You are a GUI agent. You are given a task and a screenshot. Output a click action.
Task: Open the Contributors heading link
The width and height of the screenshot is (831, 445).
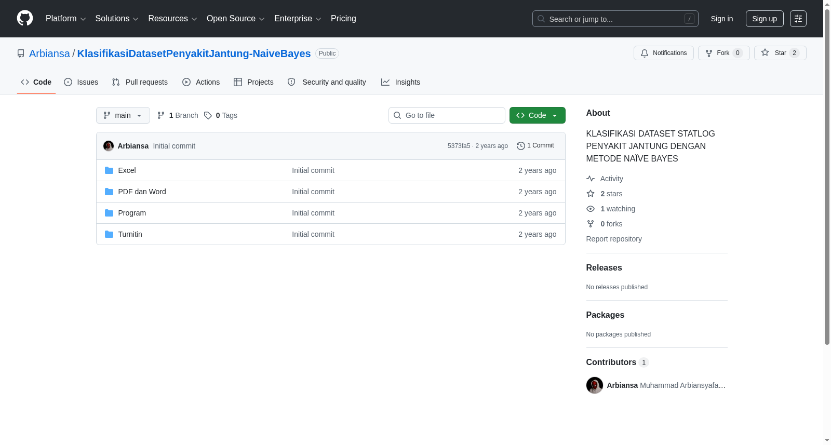coord(618,362)
